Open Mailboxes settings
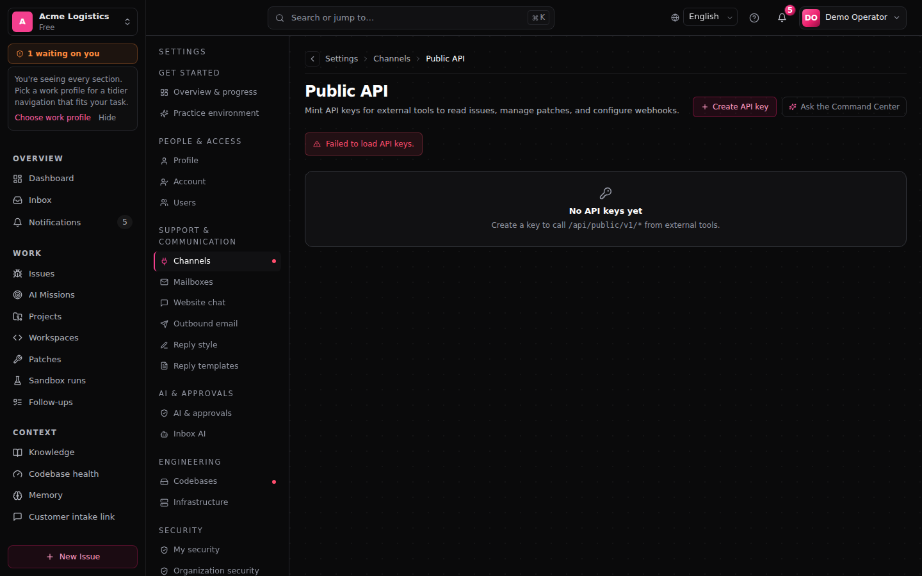Screen dimensions: 922x576 tap(218, 282)
